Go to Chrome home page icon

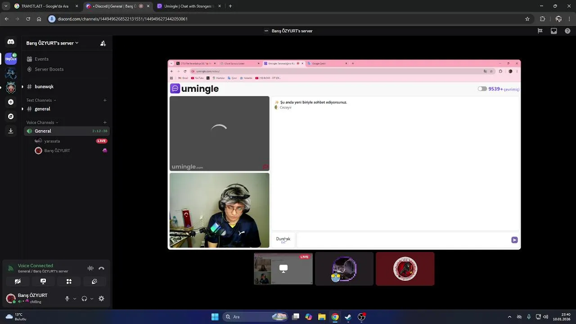pyautogui.click(x=39, y=19)
